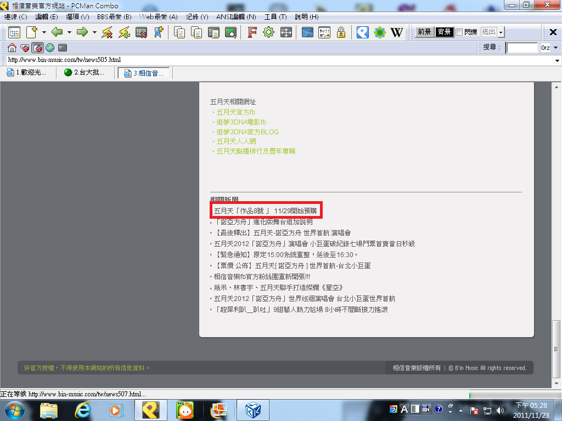Open the 追夢3DNA電影fb link
The height and width of the screenshot is (421, 562).
point(241,122)
